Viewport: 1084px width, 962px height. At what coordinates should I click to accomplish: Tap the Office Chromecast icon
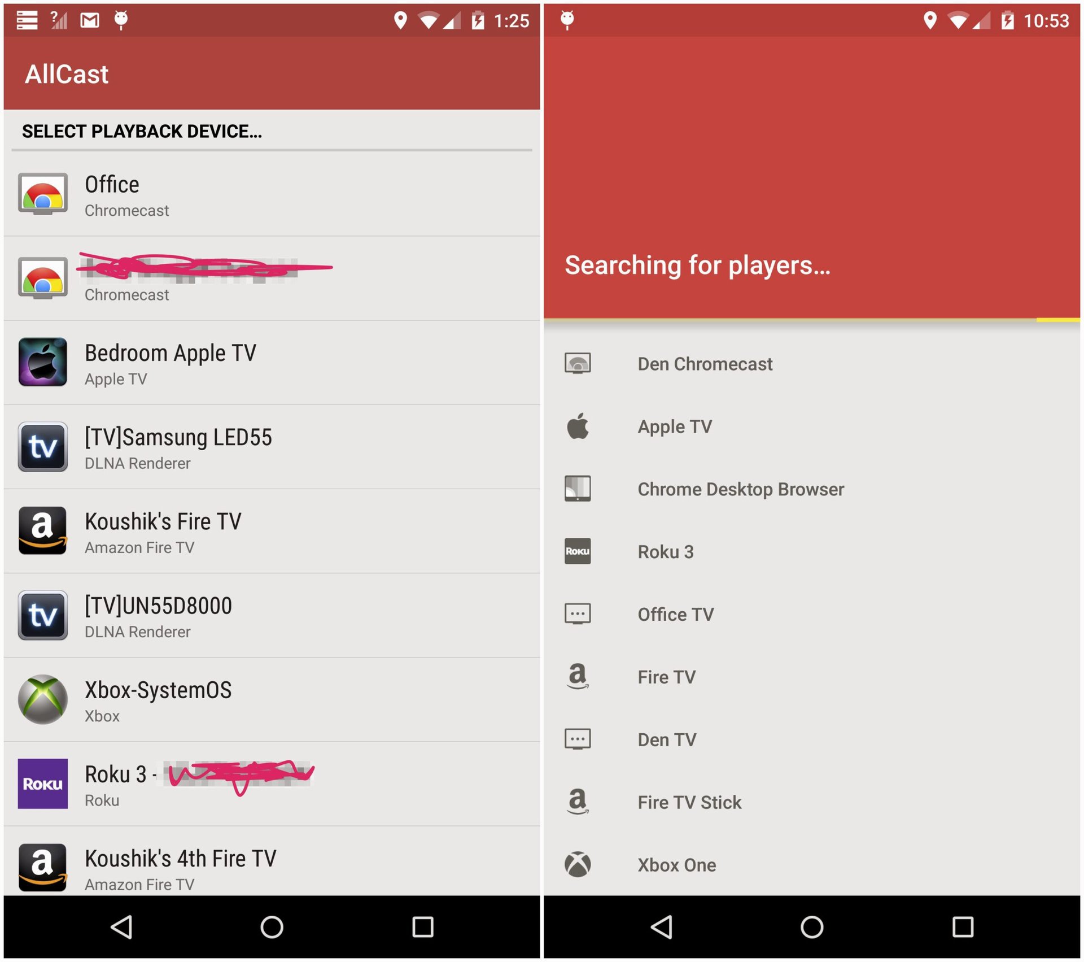coord(43,194)
